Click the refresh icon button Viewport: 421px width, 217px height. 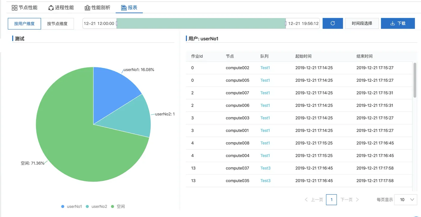[x=333, y=23]
